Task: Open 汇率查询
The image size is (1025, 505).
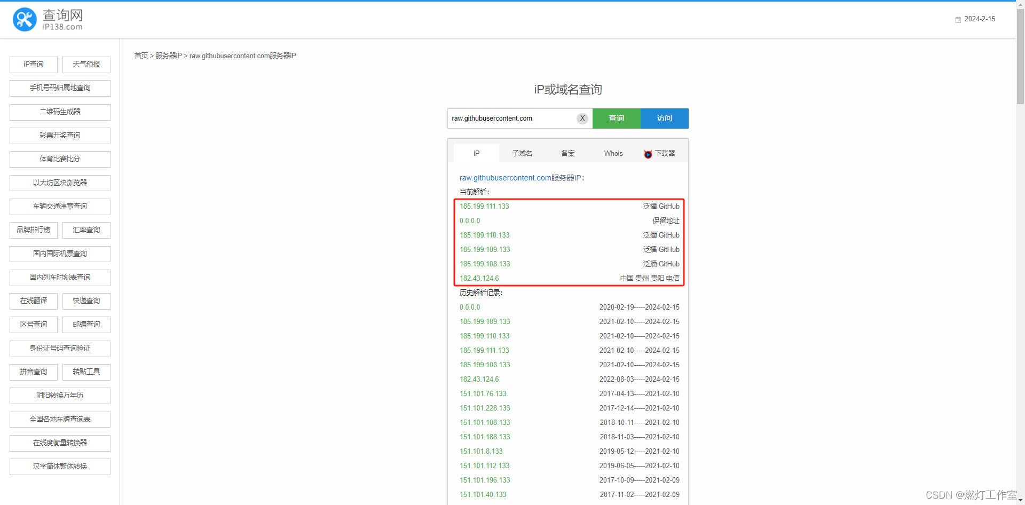Action: (86, 230)
